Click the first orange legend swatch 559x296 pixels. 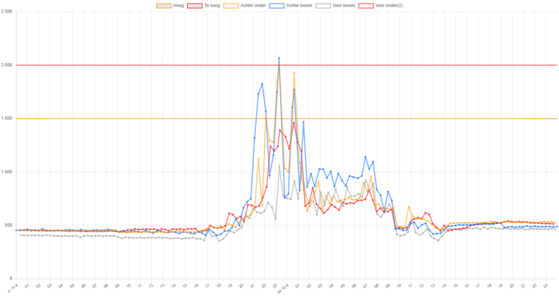[163, 5]
